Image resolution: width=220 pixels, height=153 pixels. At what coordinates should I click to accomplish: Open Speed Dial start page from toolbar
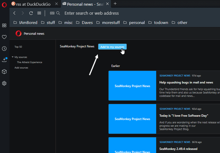pos(39,13)
